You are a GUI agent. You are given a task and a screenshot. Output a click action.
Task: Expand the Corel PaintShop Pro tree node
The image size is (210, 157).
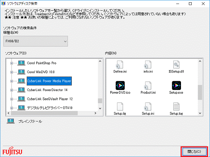pos(12,63)
